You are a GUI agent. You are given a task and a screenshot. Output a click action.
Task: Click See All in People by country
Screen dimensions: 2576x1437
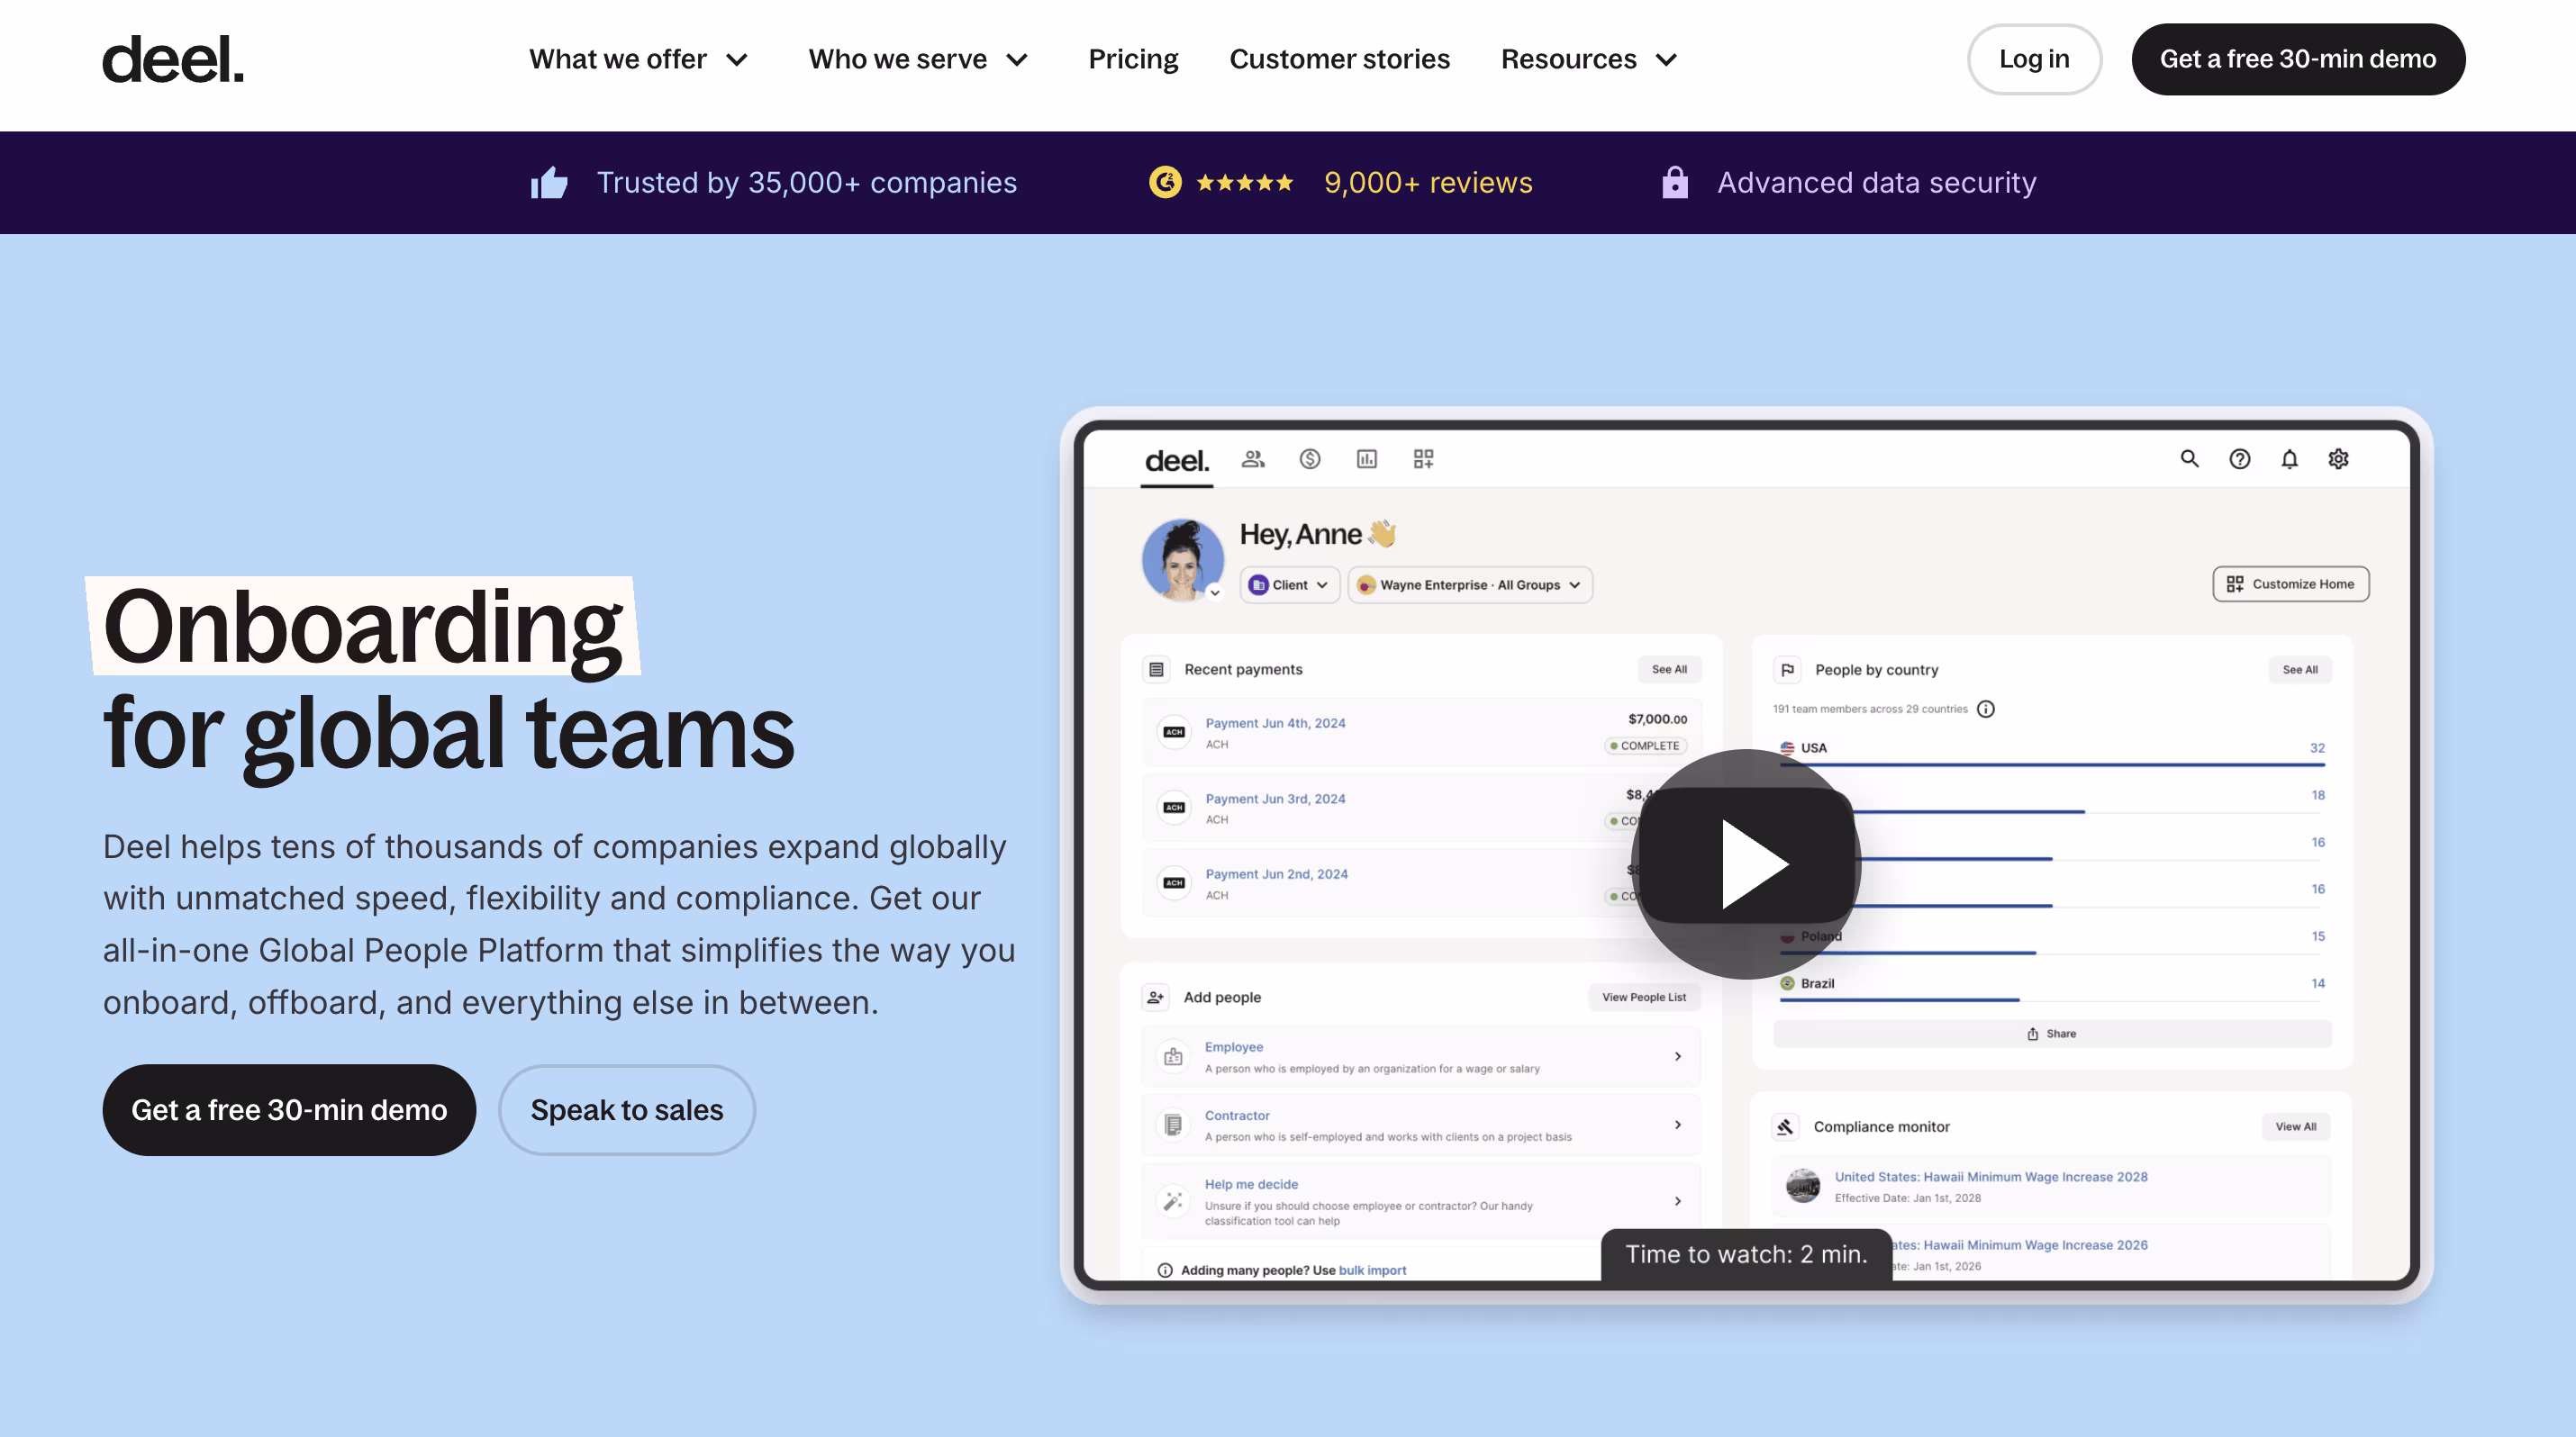coord(2300,670)
